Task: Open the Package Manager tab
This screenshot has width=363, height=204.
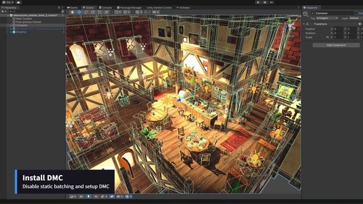Action: (129, 7)
